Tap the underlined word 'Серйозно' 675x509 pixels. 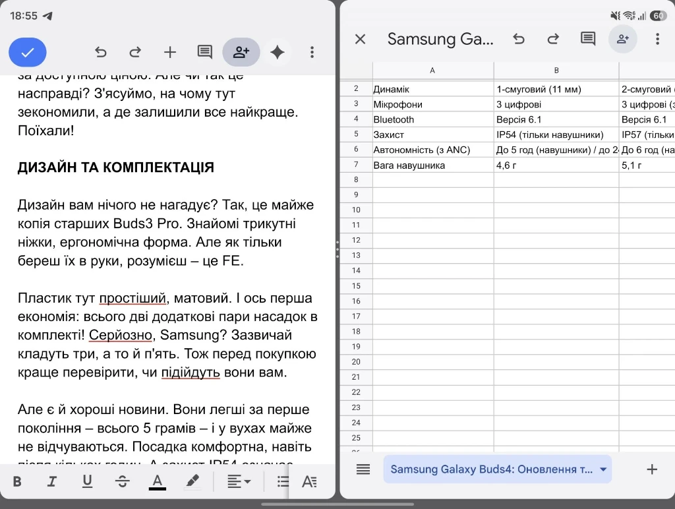[x=121, y=335]
